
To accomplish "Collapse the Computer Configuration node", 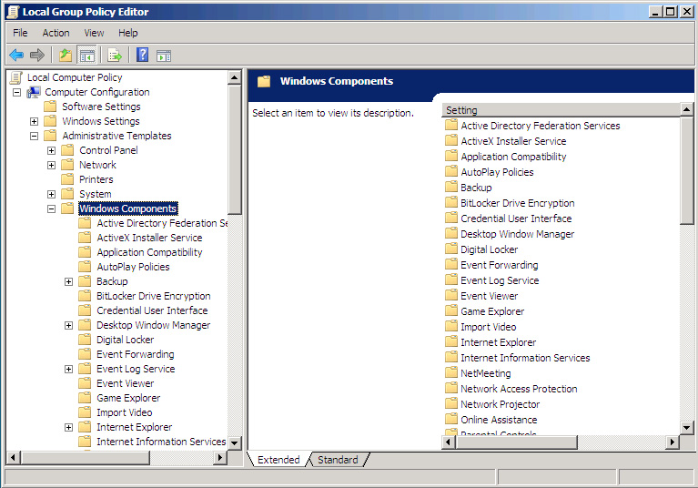I will tap(17, 92).
